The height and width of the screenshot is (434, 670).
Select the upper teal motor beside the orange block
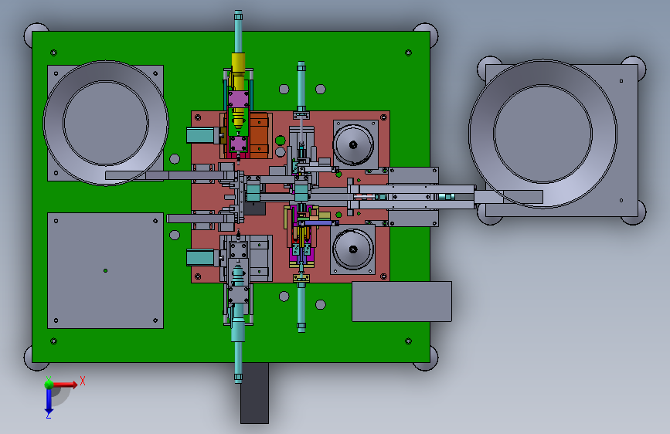(200, 135)
